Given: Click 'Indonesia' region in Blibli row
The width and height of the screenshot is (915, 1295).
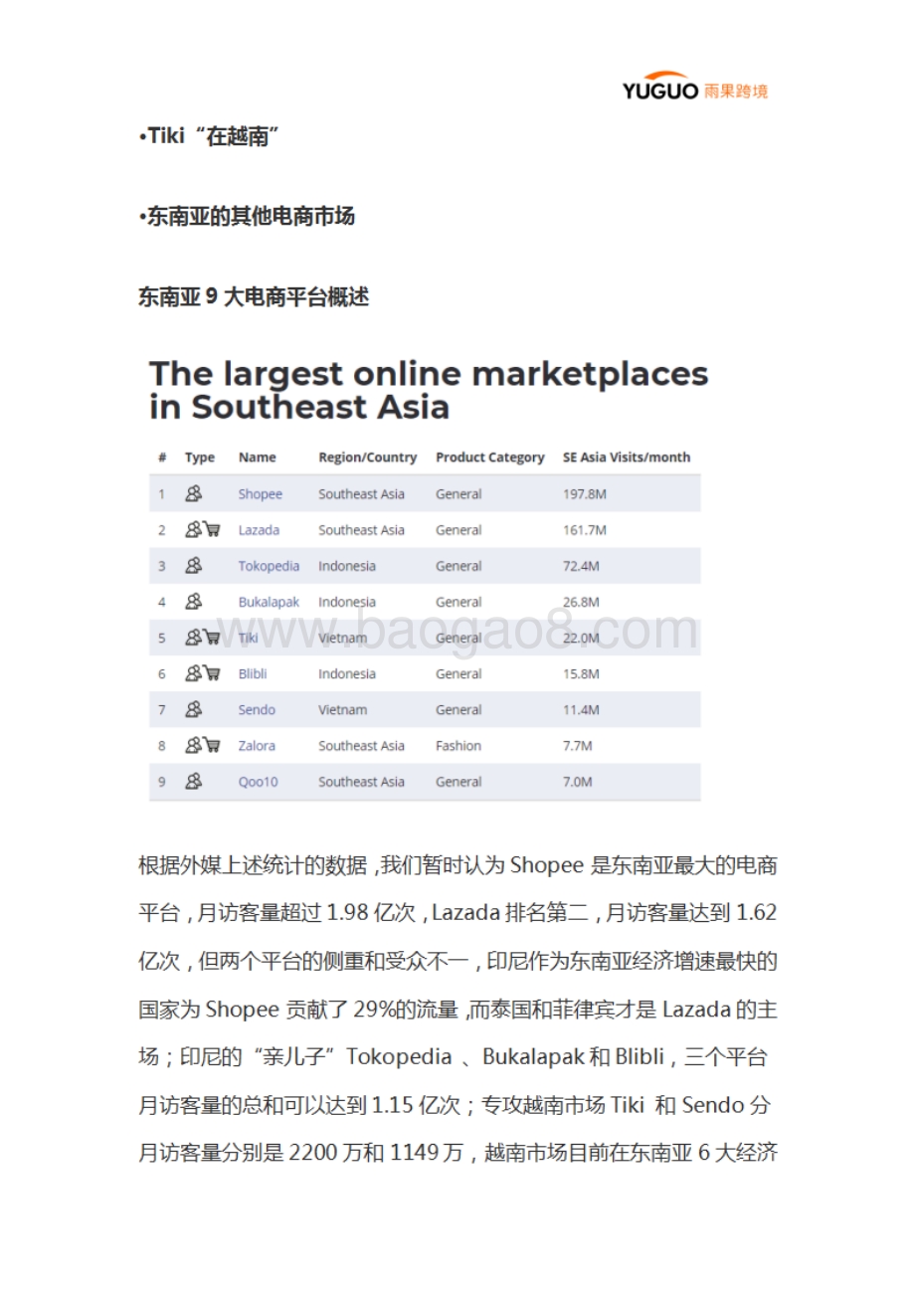Looking at the screenshot, I should click(347, 673).
